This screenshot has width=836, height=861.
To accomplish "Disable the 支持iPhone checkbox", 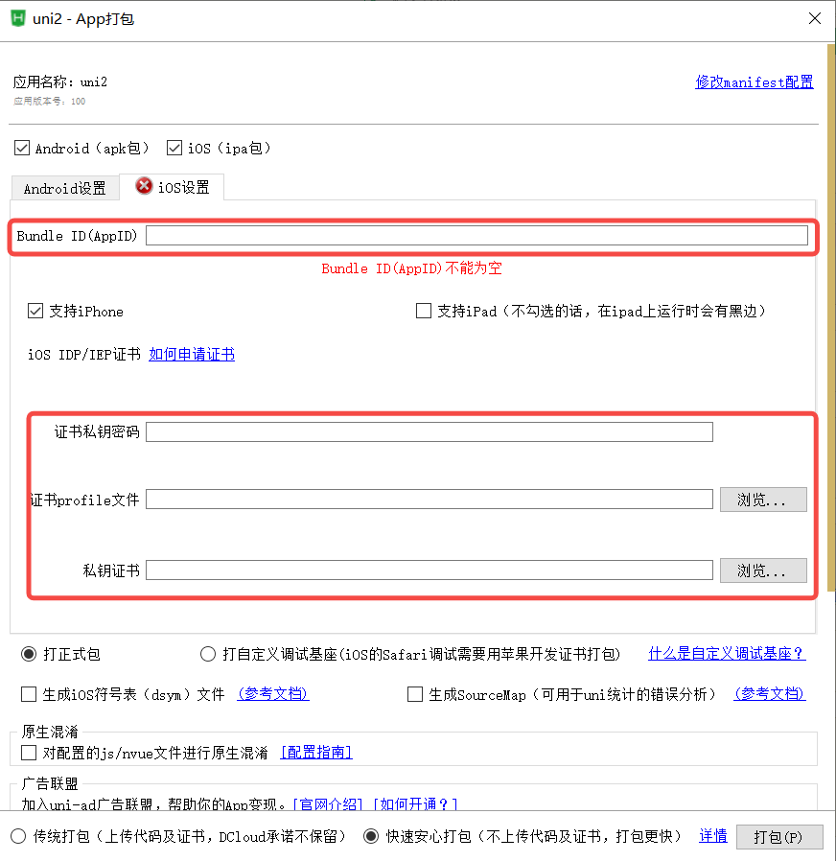I will 35,311.
